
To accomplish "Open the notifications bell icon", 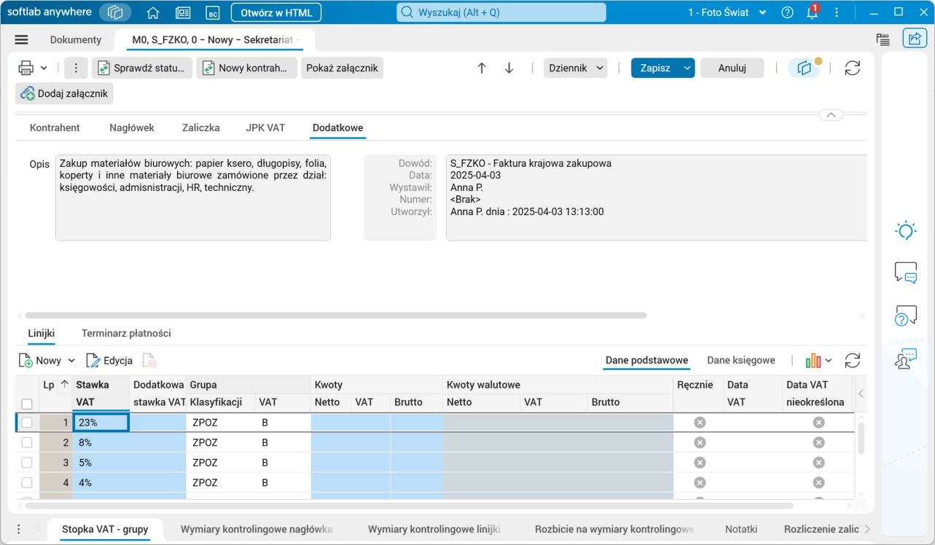I will 813,12.
